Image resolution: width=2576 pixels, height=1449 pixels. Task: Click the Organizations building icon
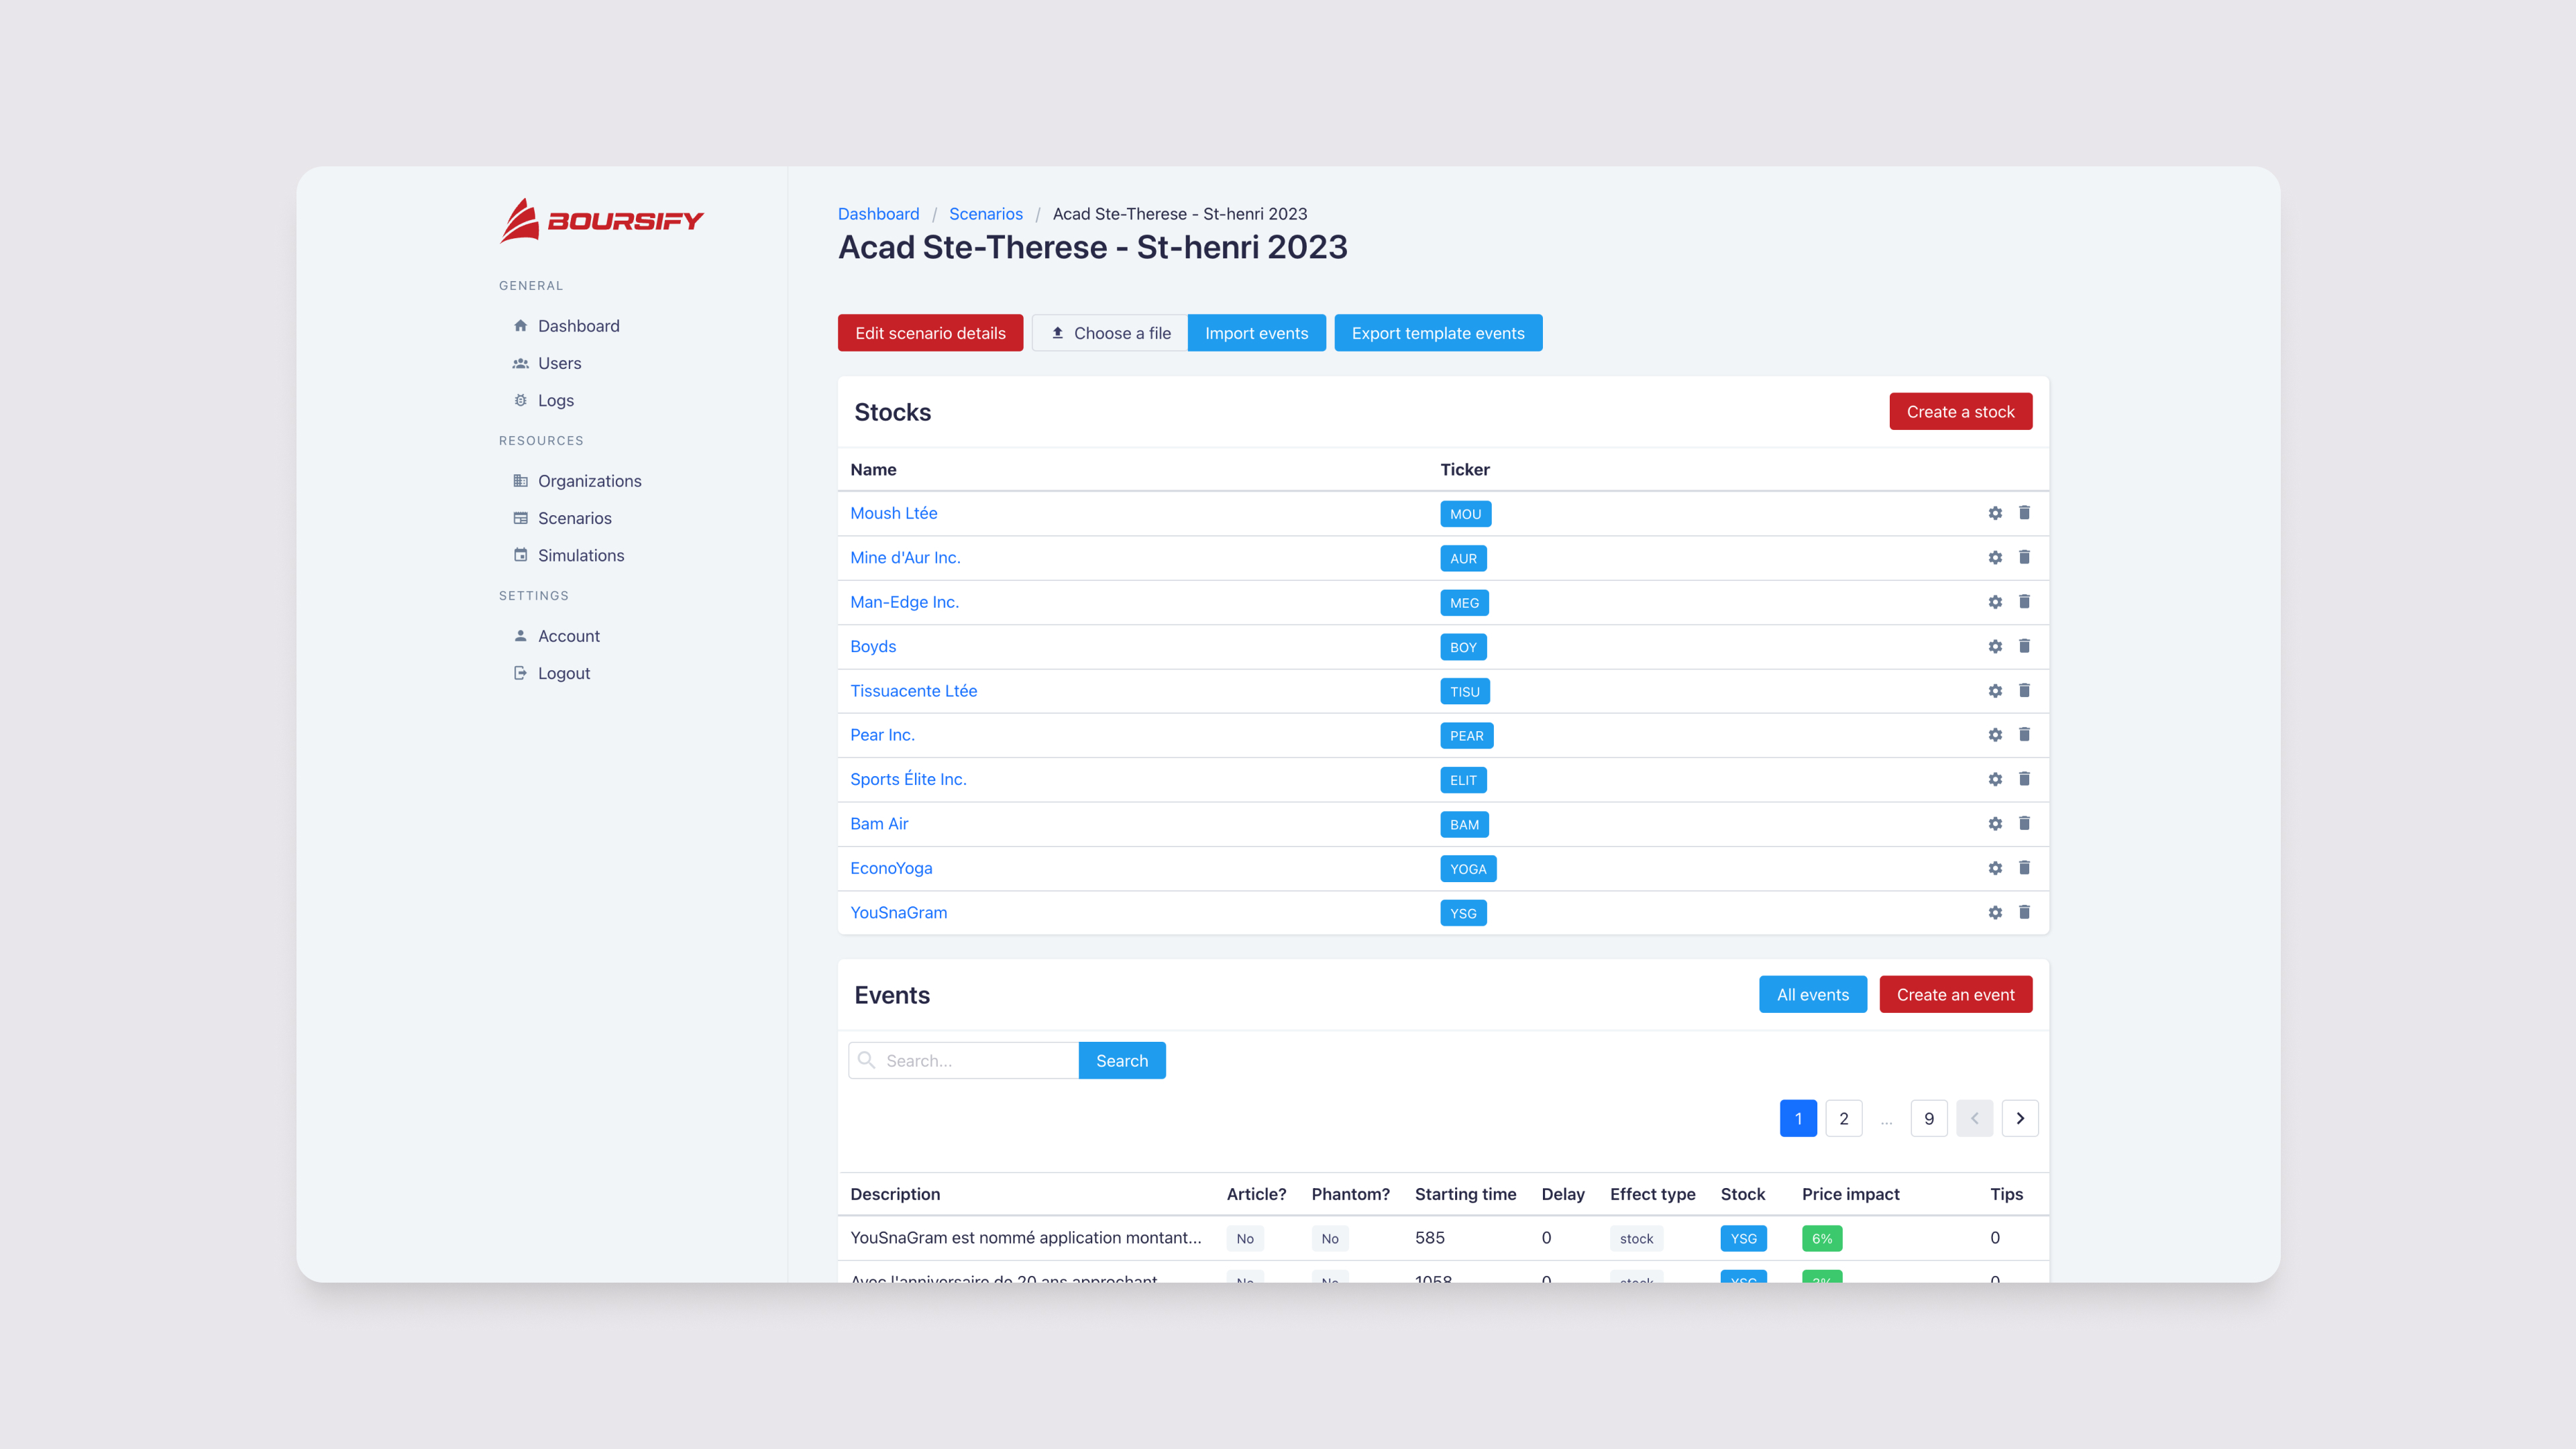click(520, 480)
